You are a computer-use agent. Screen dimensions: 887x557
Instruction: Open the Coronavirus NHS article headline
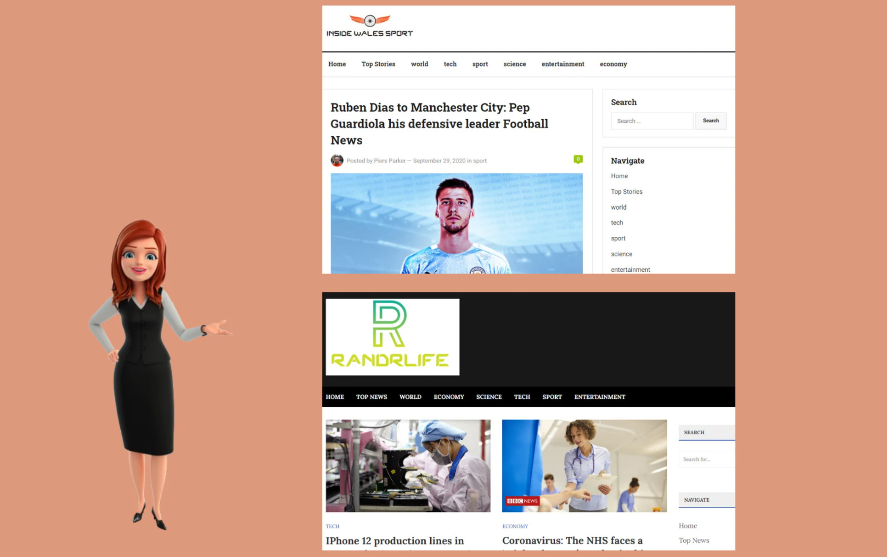(x=572, y=541)
